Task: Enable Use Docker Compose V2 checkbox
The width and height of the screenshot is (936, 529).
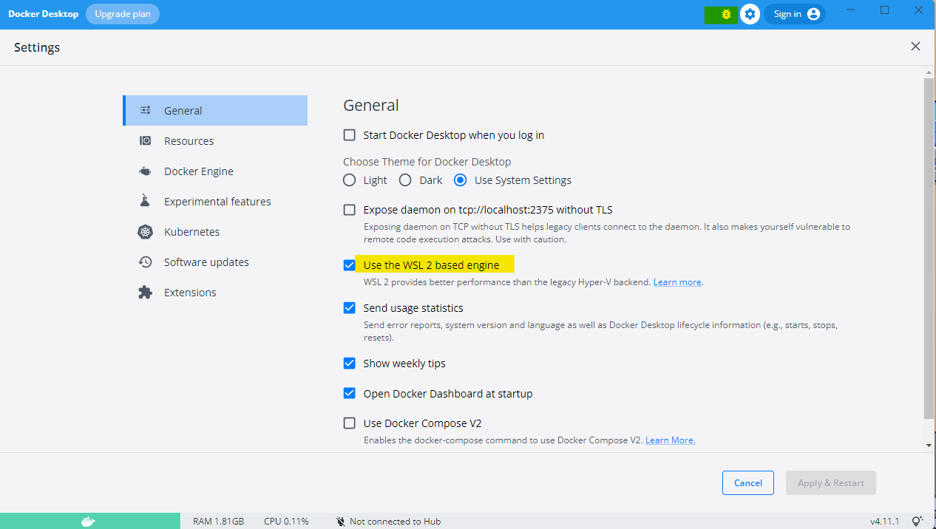Action: 350,423
